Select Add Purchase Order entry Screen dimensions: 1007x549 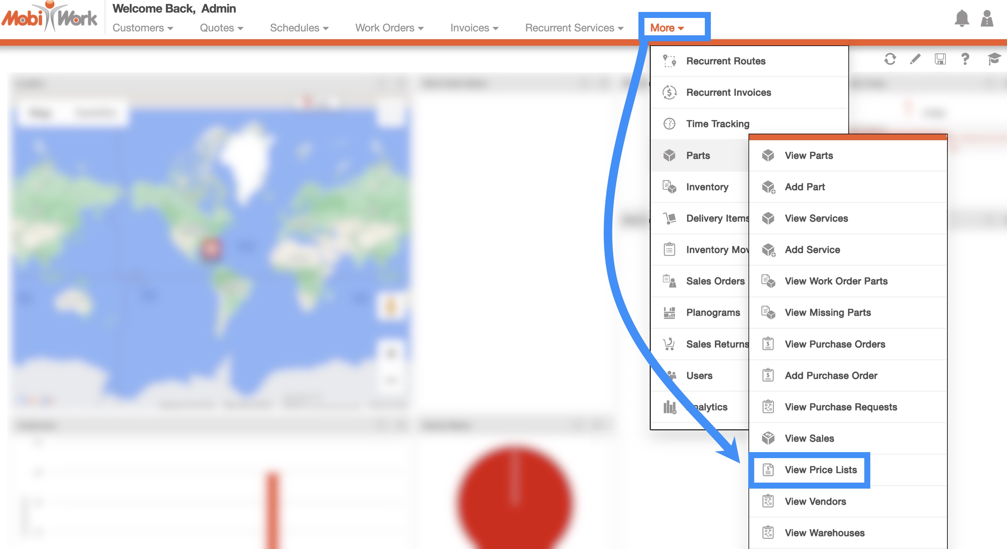pos(831,376)
